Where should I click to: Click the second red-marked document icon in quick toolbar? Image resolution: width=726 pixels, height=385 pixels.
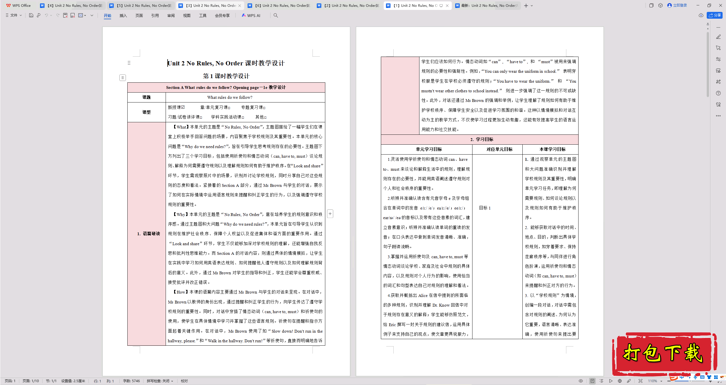tap(73, 15)
